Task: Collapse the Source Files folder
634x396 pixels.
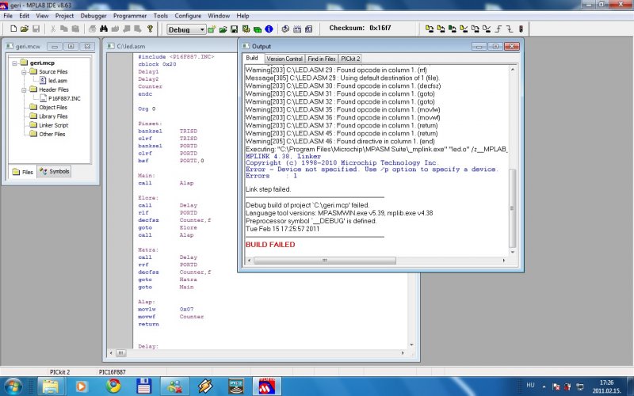Action: coord(24,72)
